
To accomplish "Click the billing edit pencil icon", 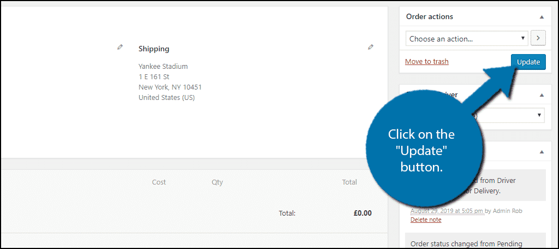I will (x=120, y=47).
